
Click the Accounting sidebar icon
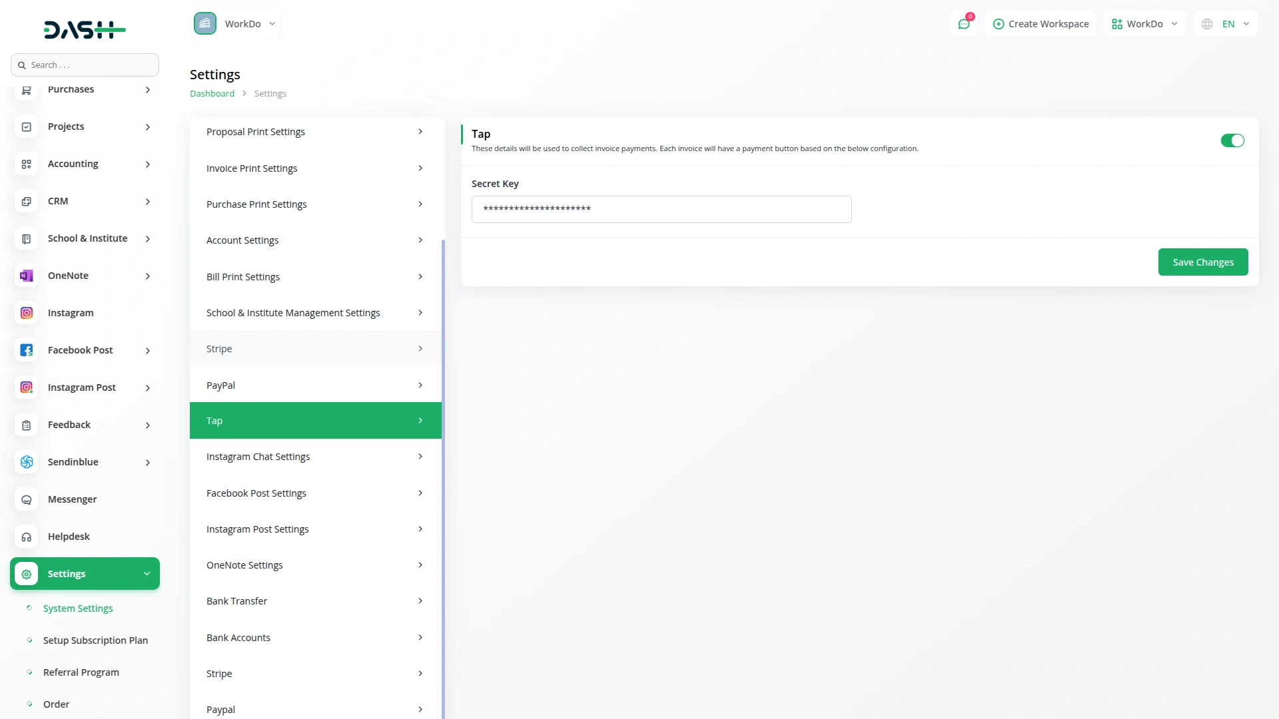(27, 164)
